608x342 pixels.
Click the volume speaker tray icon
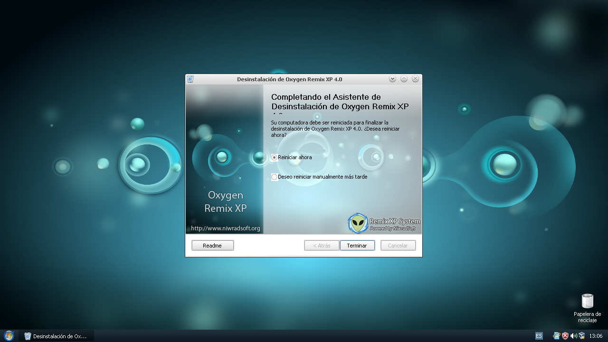573,336
